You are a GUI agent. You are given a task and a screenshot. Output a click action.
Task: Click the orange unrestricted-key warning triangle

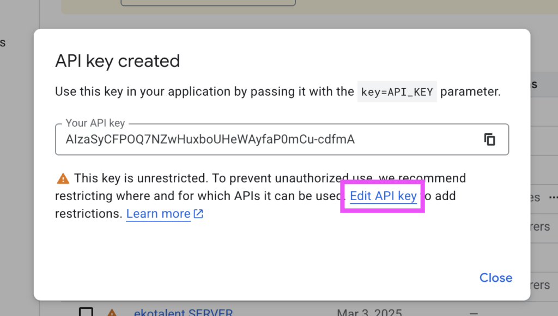[x=63, y=178]
